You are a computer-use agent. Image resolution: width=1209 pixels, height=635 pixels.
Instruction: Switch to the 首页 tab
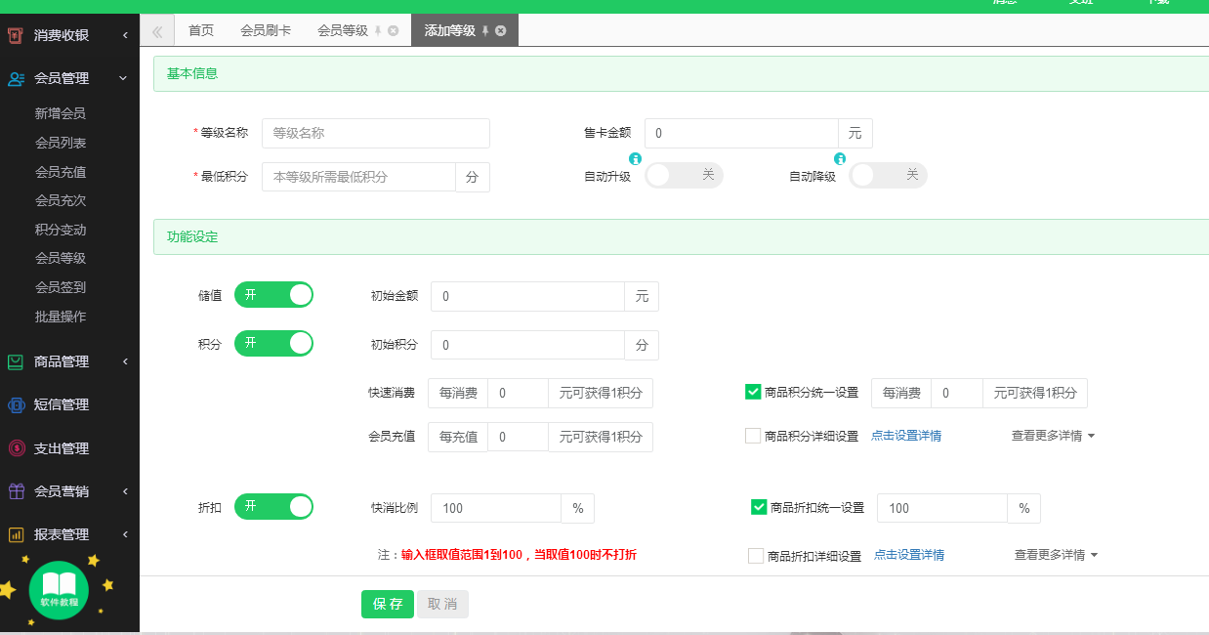point(199,30)
